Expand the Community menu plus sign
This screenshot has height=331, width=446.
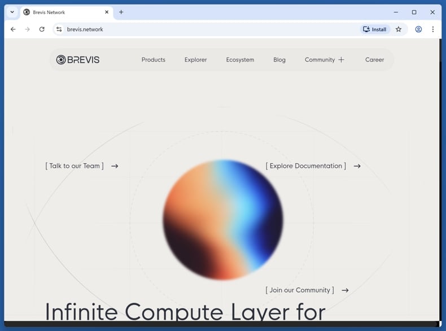click(x=341, y=60)
